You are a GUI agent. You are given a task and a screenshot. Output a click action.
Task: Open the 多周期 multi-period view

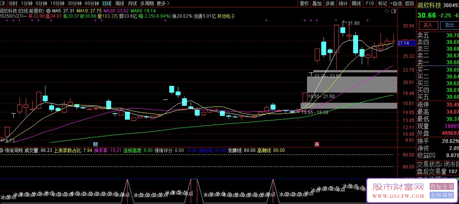147,4
